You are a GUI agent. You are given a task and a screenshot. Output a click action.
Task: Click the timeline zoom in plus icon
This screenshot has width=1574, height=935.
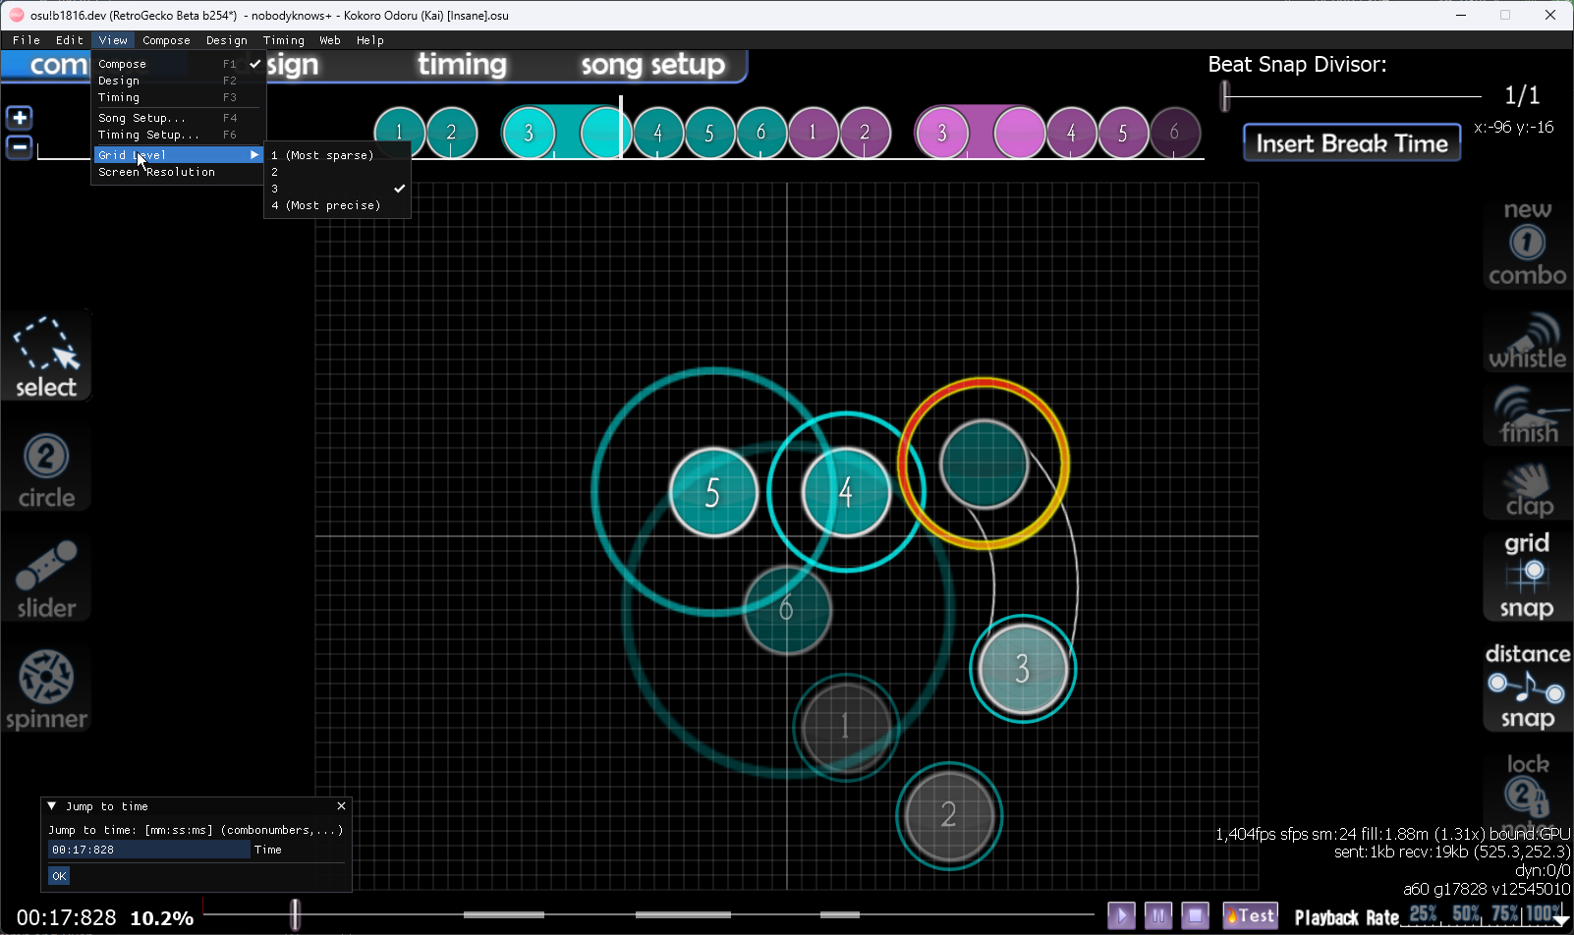click(20, 118)
